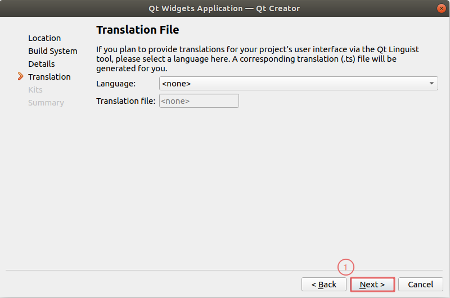Click the Language label

pyautogui.click(x=116, y=84)
